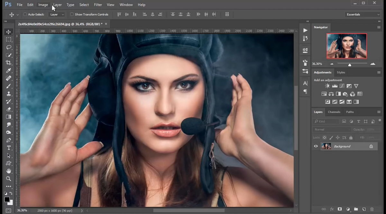
Task: Open the Kind filter dropdown
Action: click(x=326, y=122)
